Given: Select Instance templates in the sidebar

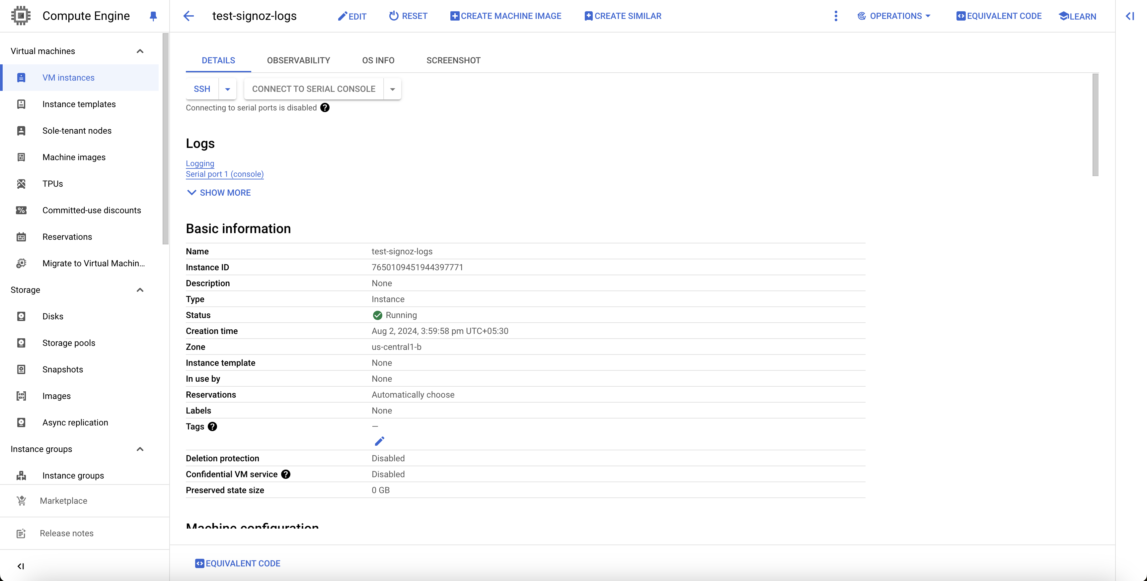Looking at the screenshot, I should point(80,104).
